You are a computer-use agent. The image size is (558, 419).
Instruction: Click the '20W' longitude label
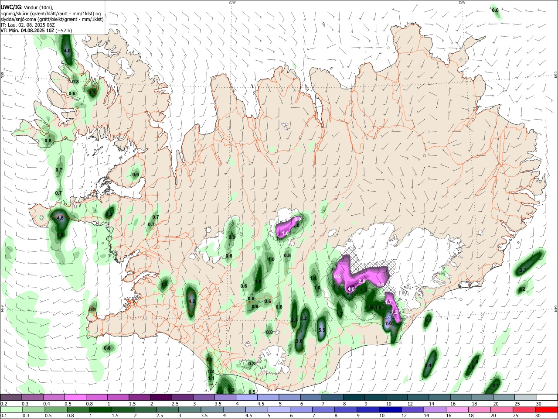232,2
